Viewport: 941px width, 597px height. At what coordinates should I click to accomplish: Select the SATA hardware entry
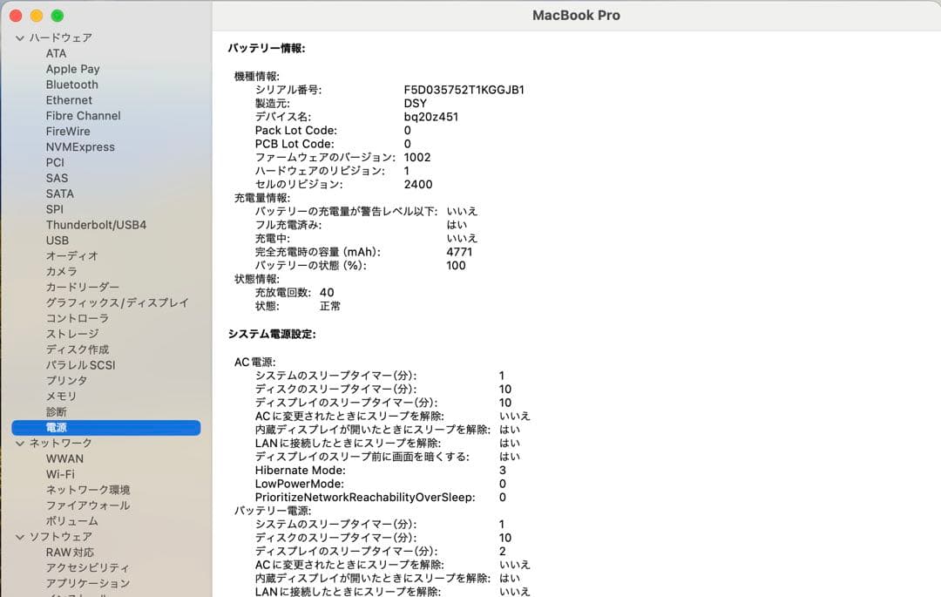(60, 193)
